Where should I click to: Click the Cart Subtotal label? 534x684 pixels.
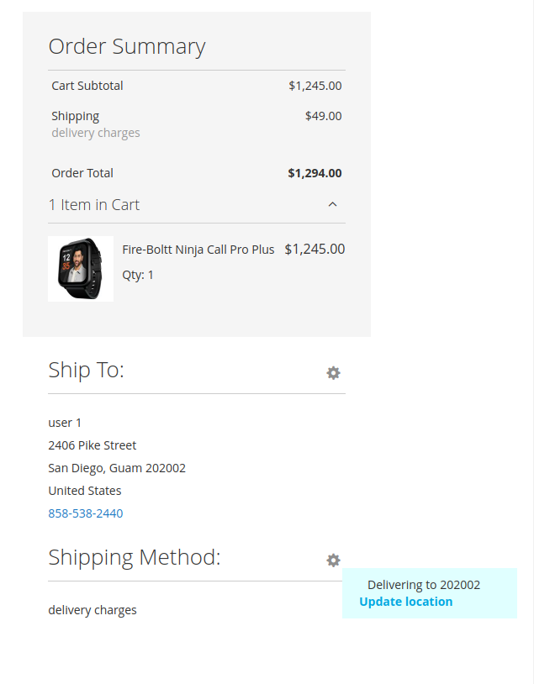[87, 86]
